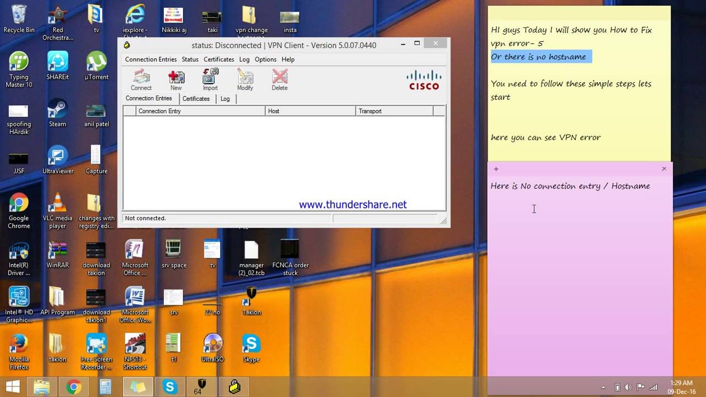Select the Free Screen Recorder icon
Viewport: 706px width, 397px height.
click(x=97, y=352)
